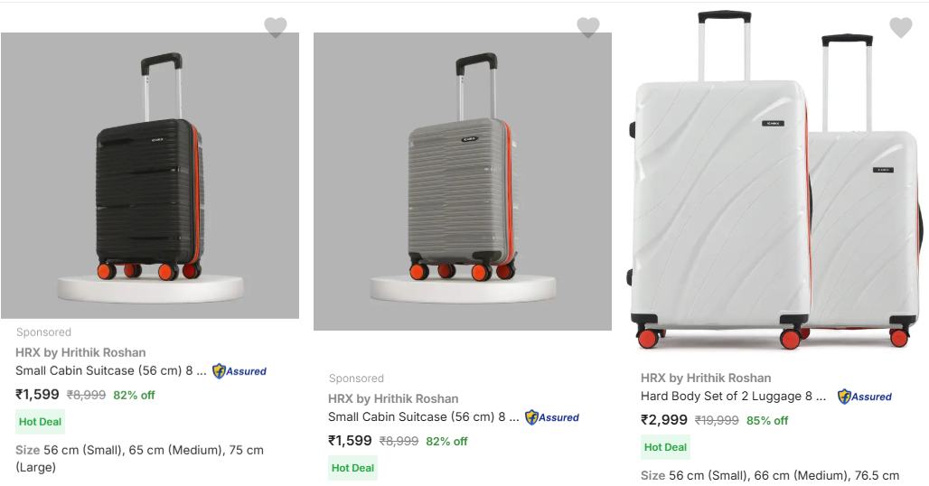Wishlist the black cabin suitcase via heart icon

[x=276, y=28]
